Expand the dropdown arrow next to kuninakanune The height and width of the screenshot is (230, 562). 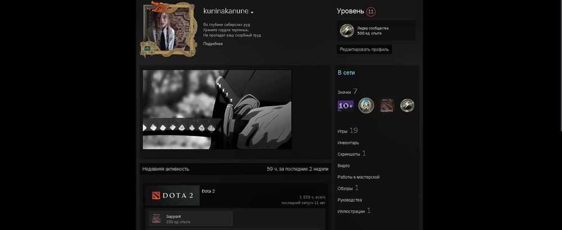click(252, 12)
